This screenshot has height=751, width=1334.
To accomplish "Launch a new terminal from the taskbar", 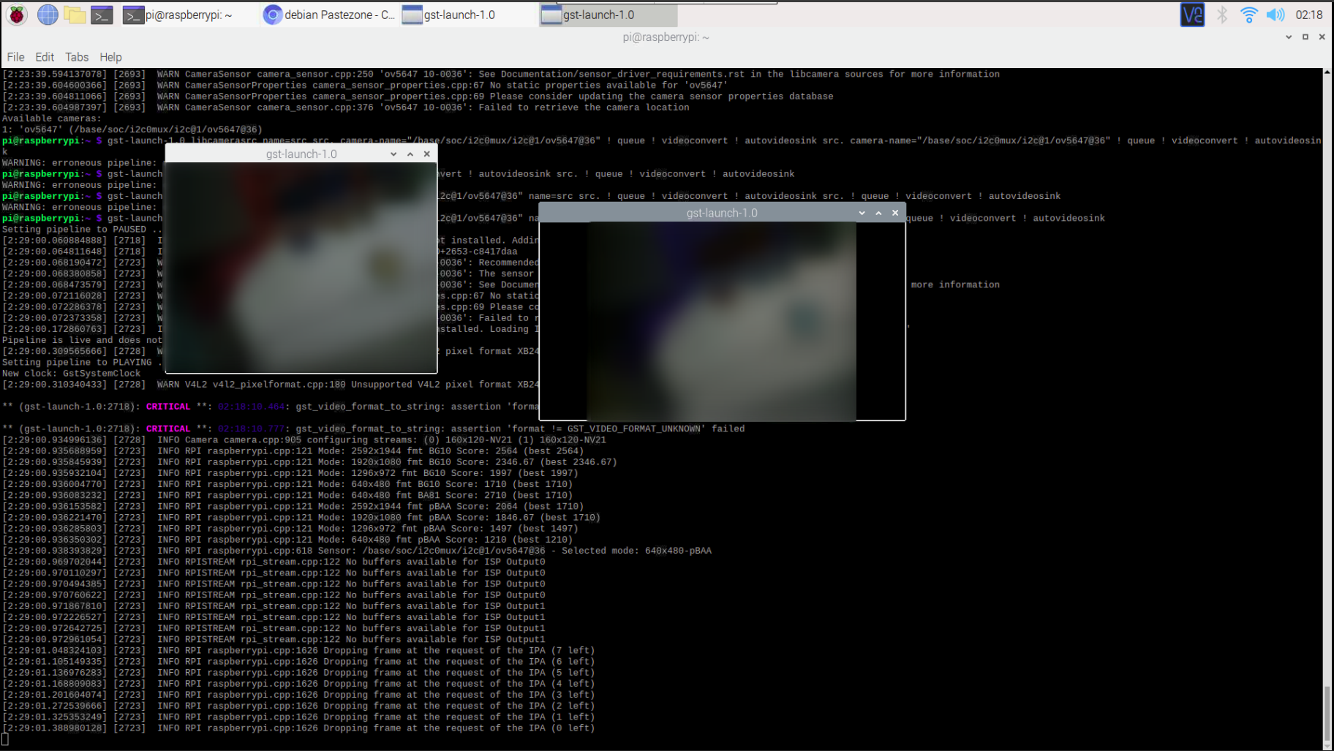I will [x=102, y=14].
